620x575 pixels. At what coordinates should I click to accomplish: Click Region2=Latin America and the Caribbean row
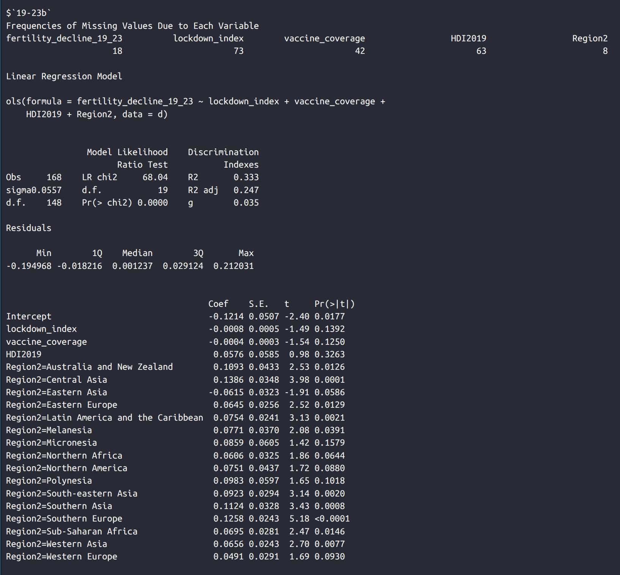(x=104, y=418)
